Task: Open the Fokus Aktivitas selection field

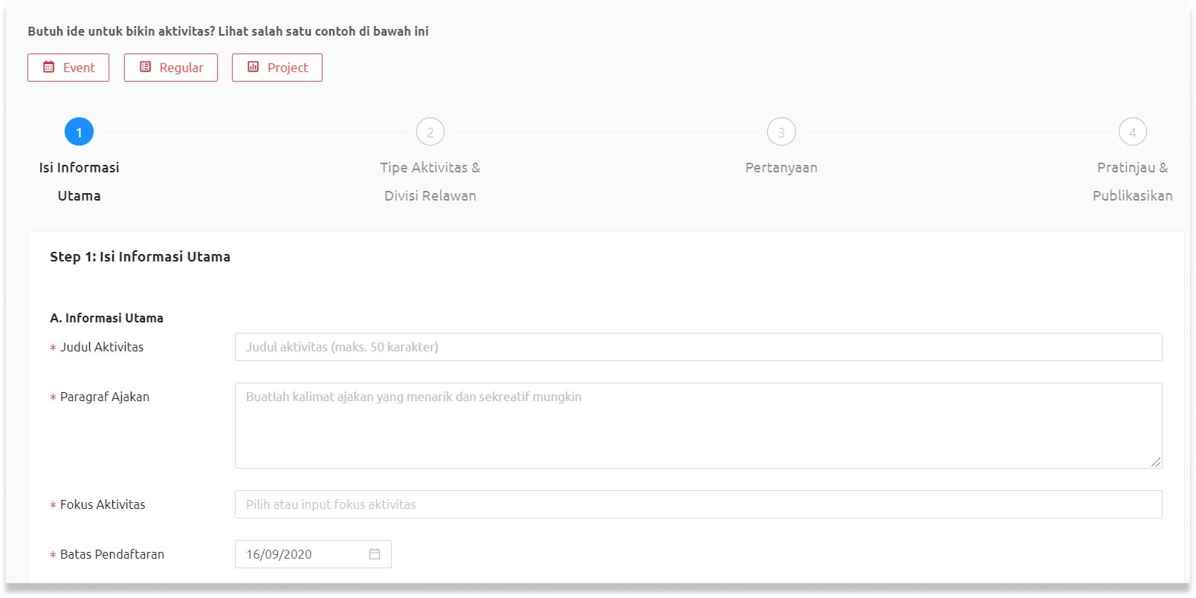Action: pos(698,504)
